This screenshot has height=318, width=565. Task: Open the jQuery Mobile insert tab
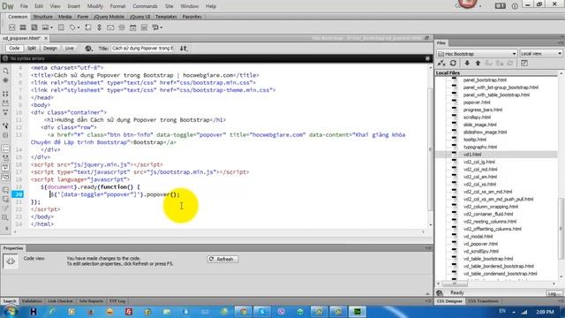point(109,17)
